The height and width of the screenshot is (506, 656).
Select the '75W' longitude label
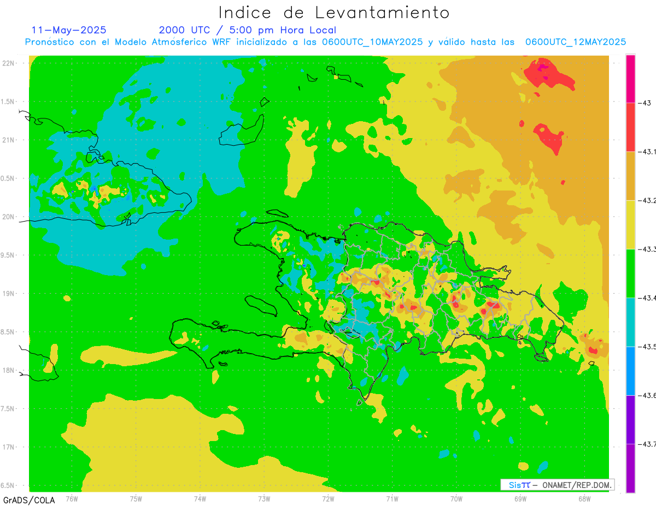click(x=136, y=498)
